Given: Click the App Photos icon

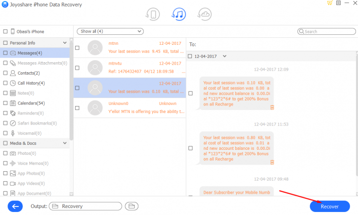Looking at the screenshot, I should 13,173.
